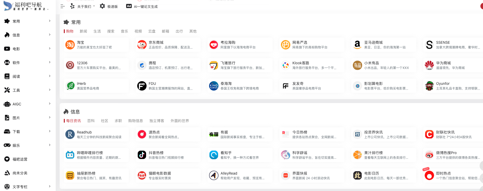The height and width of the screenshot is (191, 483).
Task: Open the 飞猪旅行 icon
Action: (x=214, y=65)
